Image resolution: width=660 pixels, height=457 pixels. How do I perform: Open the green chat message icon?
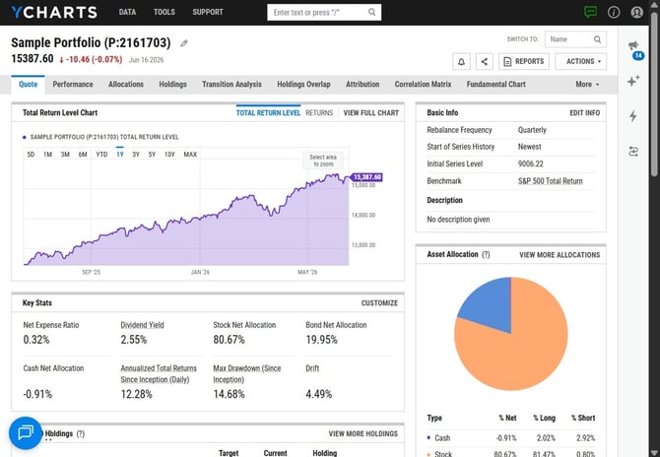(x=590, y=12)
